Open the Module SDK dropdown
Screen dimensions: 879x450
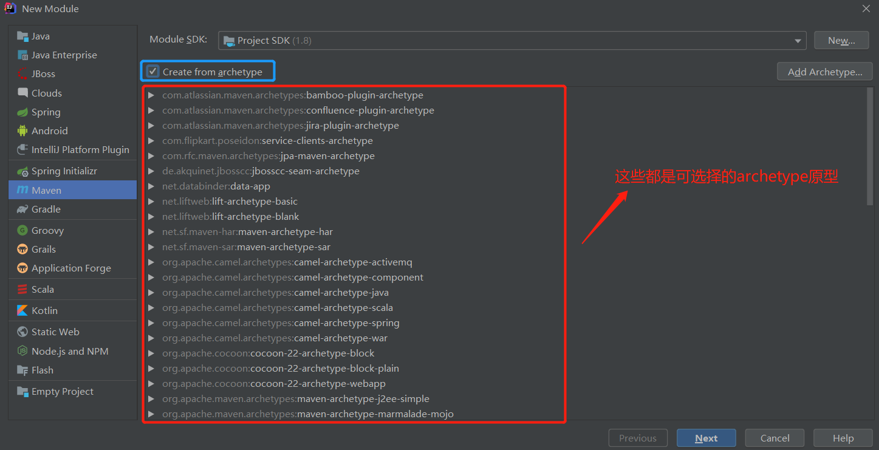[x=512, y=41]
